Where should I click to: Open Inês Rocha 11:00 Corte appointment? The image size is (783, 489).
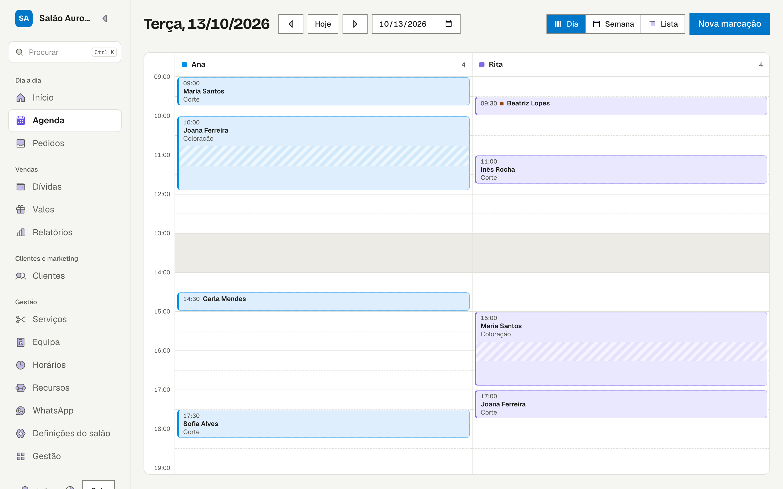tap(621, 170)
